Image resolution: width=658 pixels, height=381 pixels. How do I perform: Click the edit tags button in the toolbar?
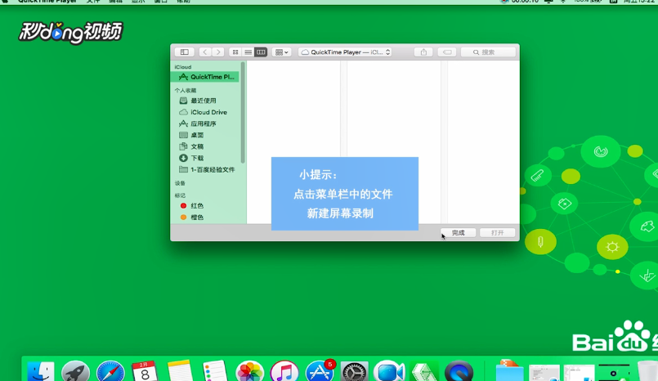click(x=447, y=52)
